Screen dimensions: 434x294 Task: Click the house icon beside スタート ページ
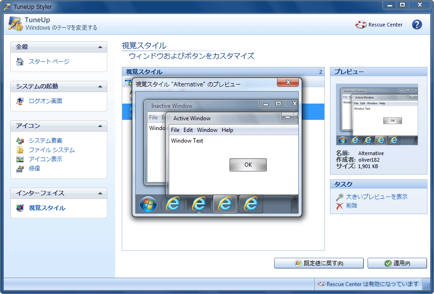pyautogui.click(x=20, y=62)
